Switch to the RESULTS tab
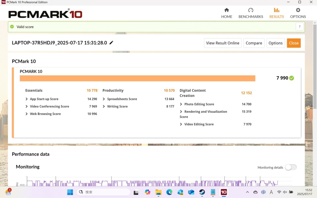 pos(277,13)
